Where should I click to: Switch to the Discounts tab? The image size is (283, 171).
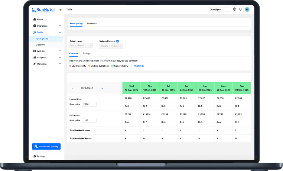point(92,23)
